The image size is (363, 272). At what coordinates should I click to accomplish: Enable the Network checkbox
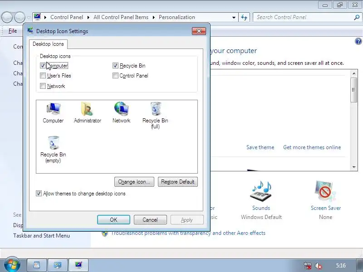click(43, 86)
